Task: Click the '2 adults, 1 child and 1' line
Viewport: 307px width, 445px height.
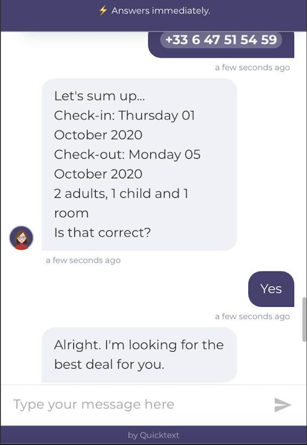Action: tap(121, 193)
